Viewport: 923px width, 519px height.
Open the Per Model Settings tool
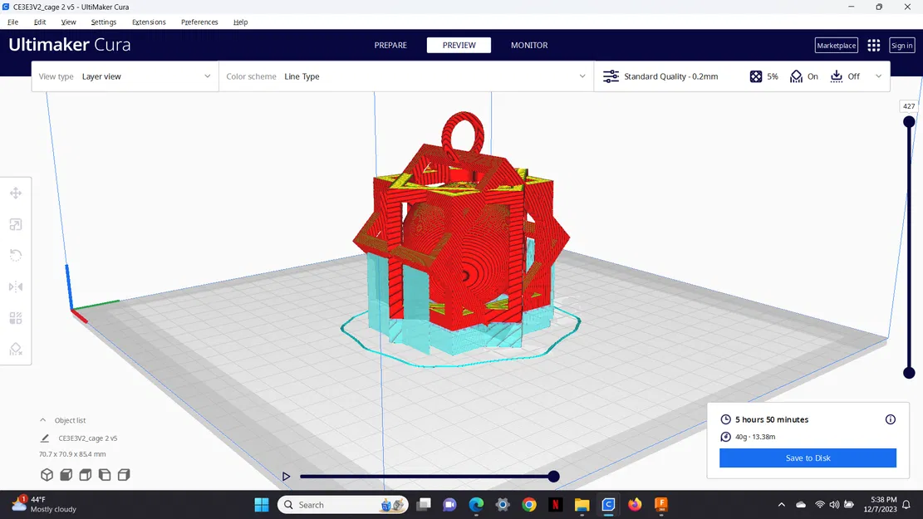click(x=16, y=318)
